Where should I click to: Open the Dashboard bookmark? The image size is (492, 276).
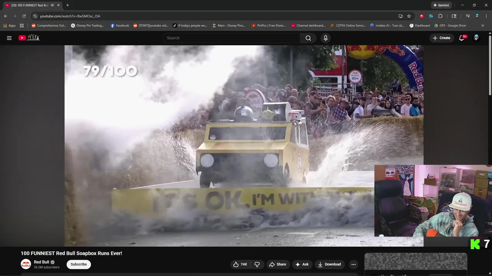pyautogui.click(x=420, y=26)
